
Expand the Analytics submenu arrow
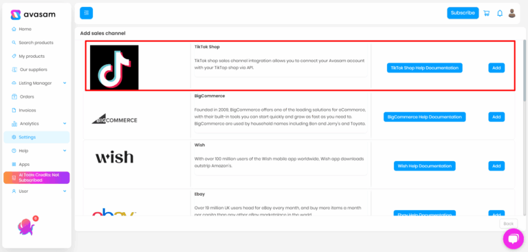65,123
